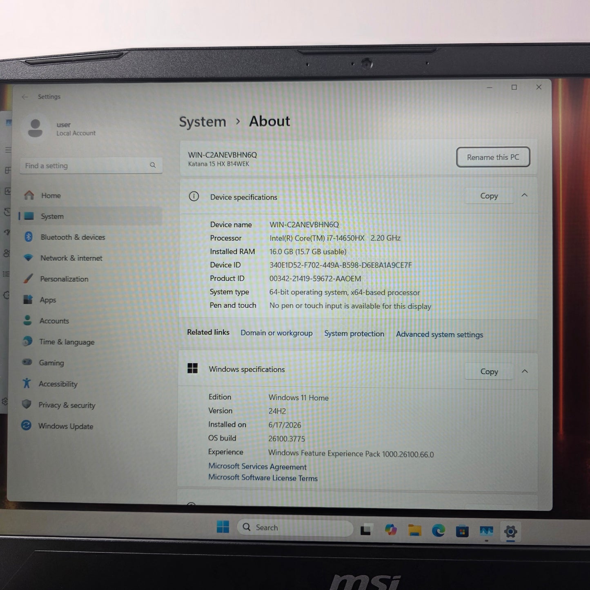Click the Windows Update sync icon
590x590 pixels.
(x=26, y=425)
